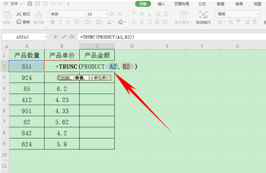The height and width of the screenshot is (173, 266).
Task: Toggle Italic formatting
Action: click(60, 22)
